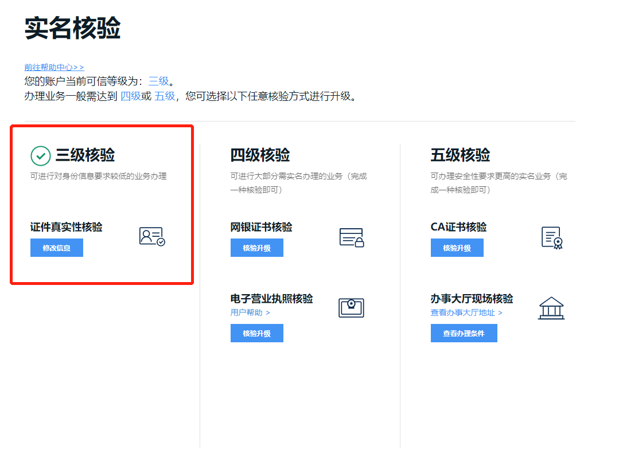Expand the 用户帮助 > link
The image size is (619, 469).
[250, 312]
